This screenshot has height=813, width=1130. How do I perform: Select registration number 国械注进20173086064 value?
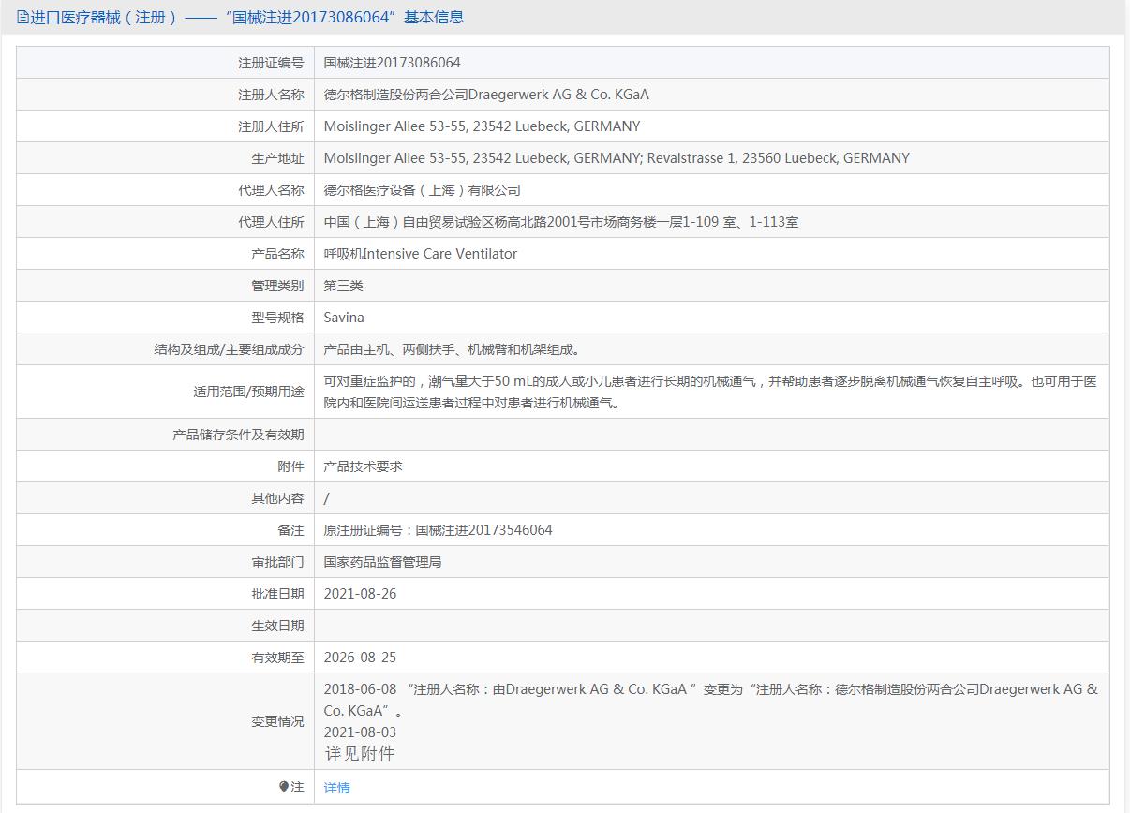[x=393, y=63]
